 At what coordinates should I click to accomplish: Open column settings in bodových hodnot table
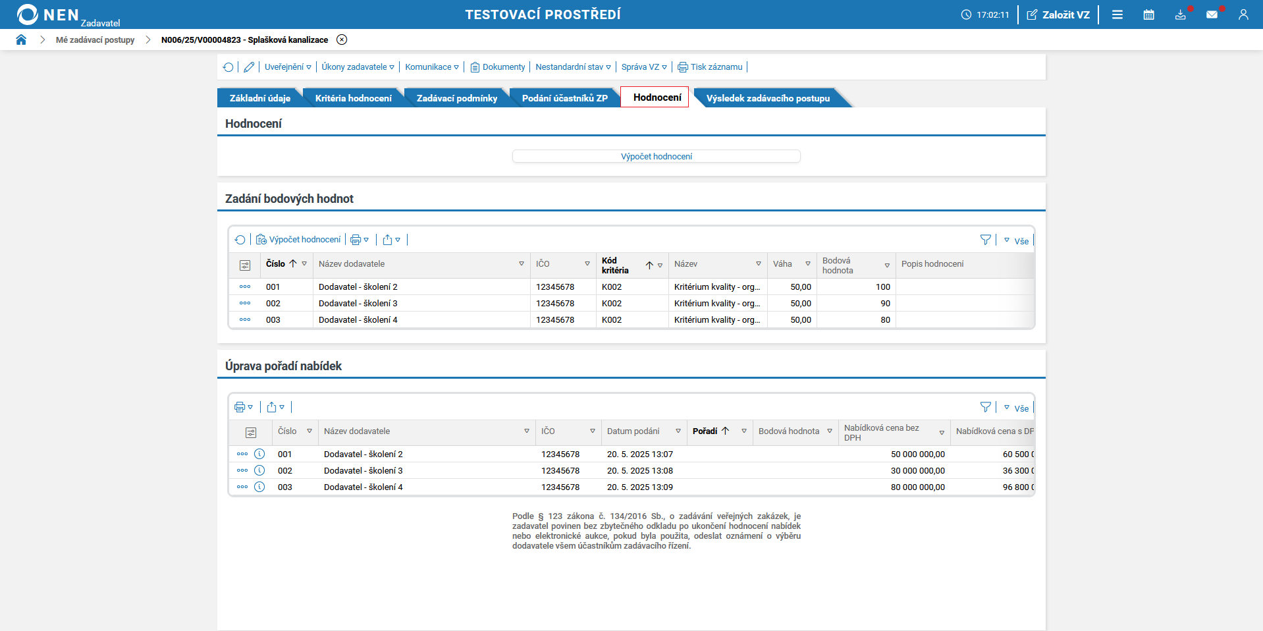[x=245, y=265]
